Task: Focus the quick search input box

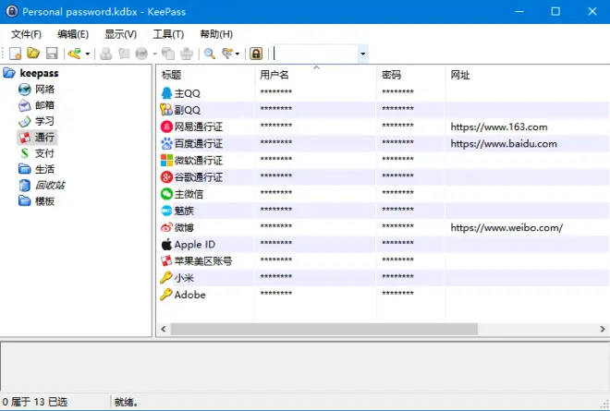Action: pos(315,54)
